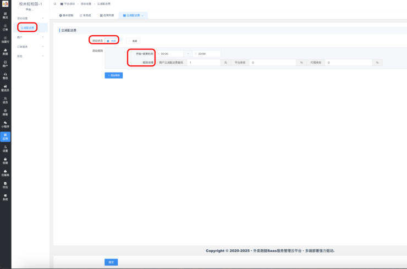Select 关闭 radio for activity status
Viewport: 407px width, 269px height.
point(133,41)
